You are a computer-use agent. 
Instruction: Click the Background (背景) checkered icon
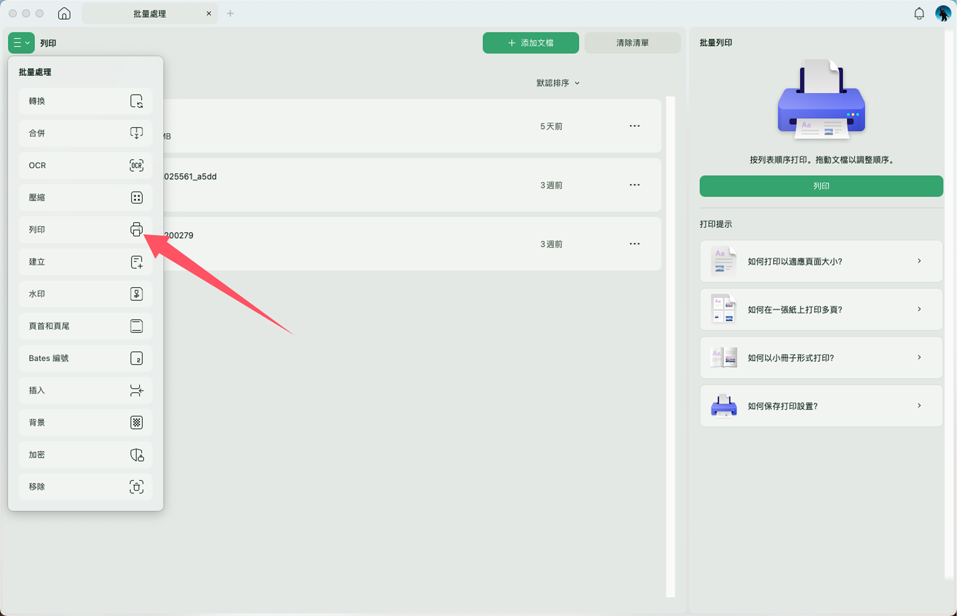(x=137, y=422)
